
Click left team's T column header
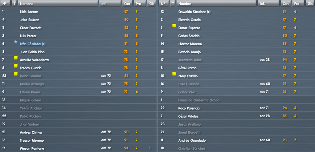[14, 3]
